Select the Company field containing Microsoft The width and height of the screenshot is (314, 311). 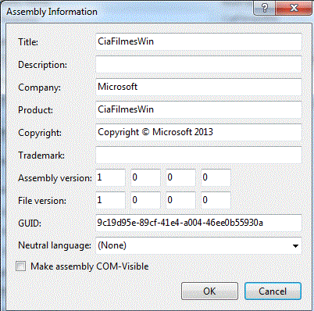(x=198, y=87)
